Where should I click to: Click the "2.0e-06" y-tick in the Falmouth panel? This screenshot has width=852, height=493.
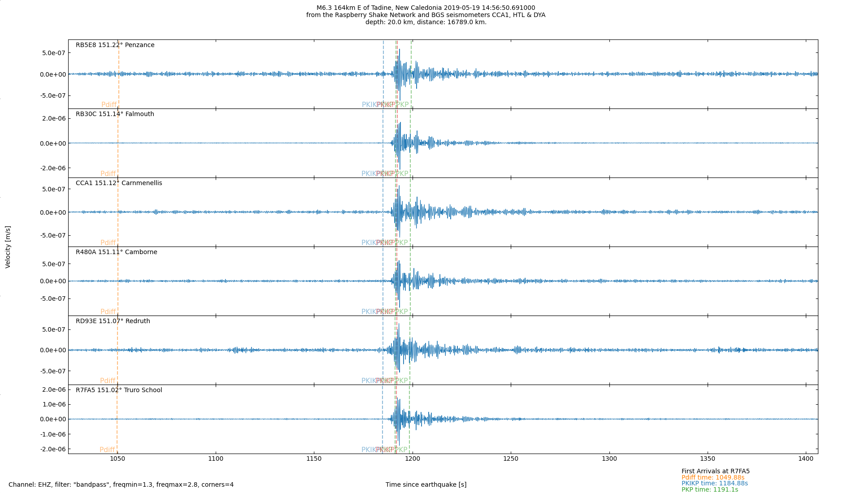pyautogui.click(x=54, y=118)
